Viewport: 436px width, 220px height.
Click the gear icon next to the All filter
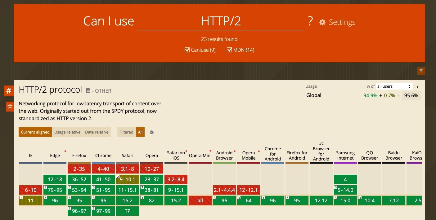pyautogui.click(x=152, y=132)
